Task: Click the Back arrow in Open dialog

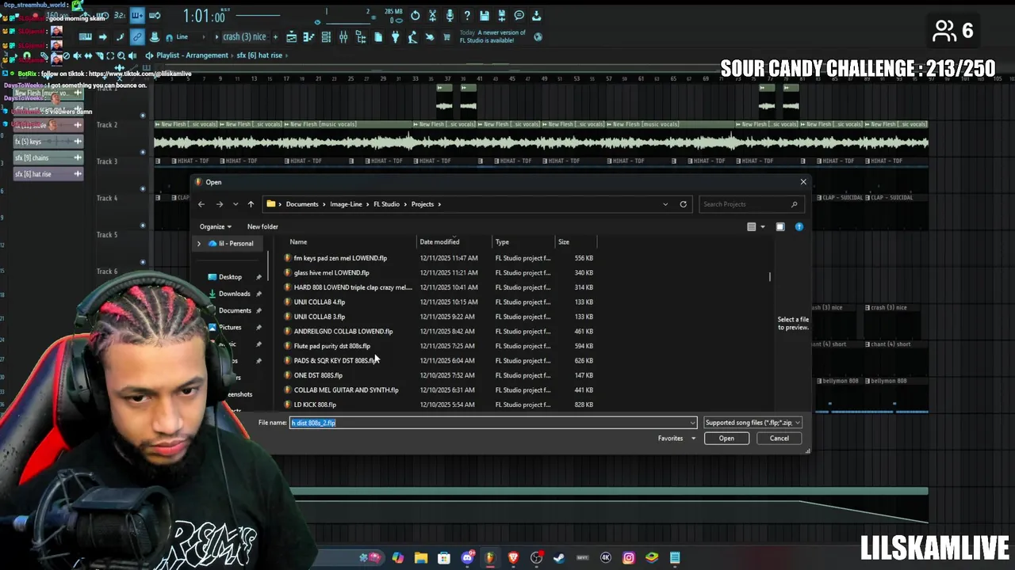Action: pos(201,204)
